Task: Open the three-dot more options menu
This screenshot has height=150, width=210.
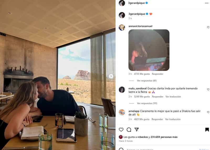Action: tap(207, 3)
